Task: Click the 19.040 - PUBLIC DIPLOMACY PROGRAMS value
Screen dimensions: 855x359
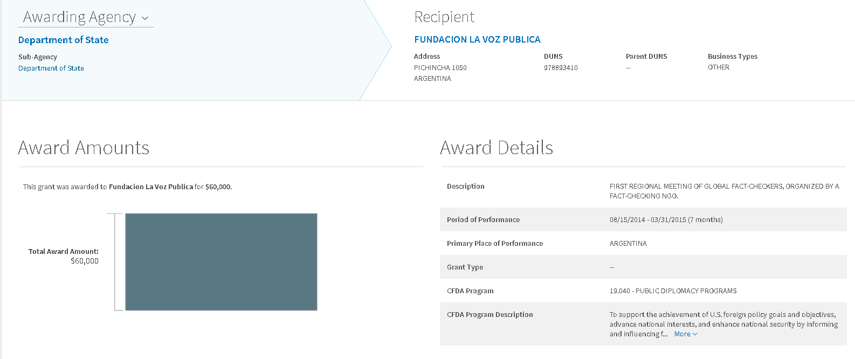Action: 673,291
